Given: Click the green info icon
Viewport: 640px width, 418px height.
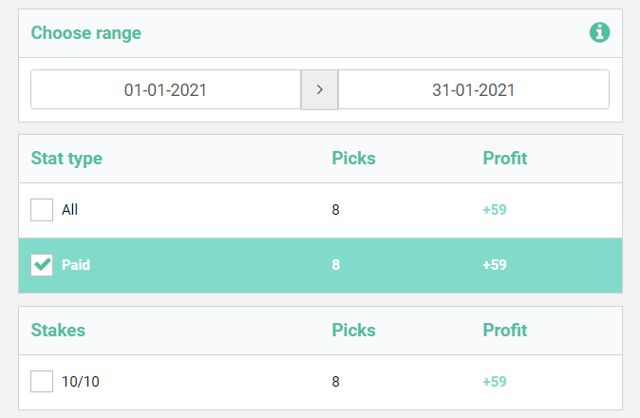Looking at the screenshot, I should coord(599,32).
